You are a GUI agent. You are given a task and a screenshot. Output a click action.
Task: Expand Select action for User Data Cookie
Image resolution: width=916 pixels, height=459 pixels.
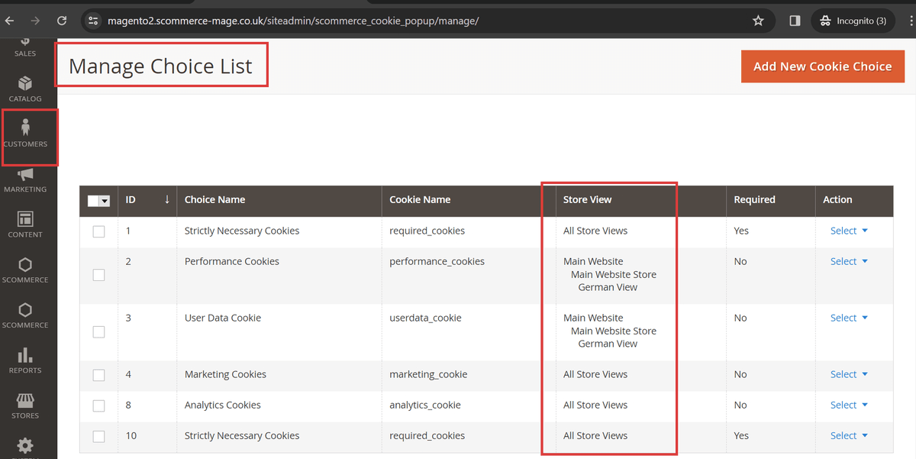(x=848, y=318)
